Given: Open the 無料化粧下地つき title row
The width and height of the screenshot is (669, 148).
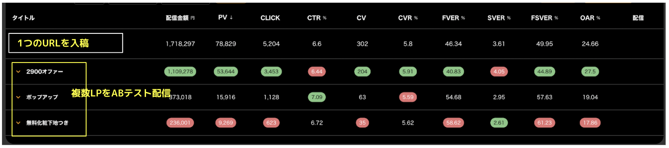Looking at the screenshot, I should (47, 123).
